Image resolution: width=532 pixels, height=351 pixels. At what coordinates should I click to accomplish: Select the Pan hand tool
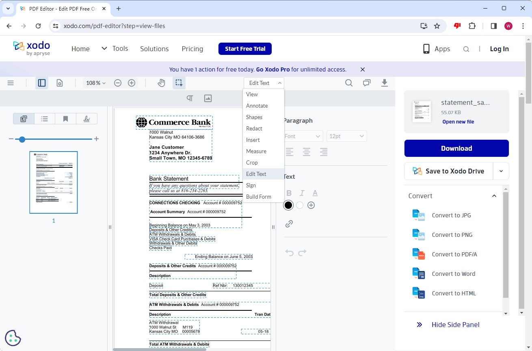(x=162, y=83)
